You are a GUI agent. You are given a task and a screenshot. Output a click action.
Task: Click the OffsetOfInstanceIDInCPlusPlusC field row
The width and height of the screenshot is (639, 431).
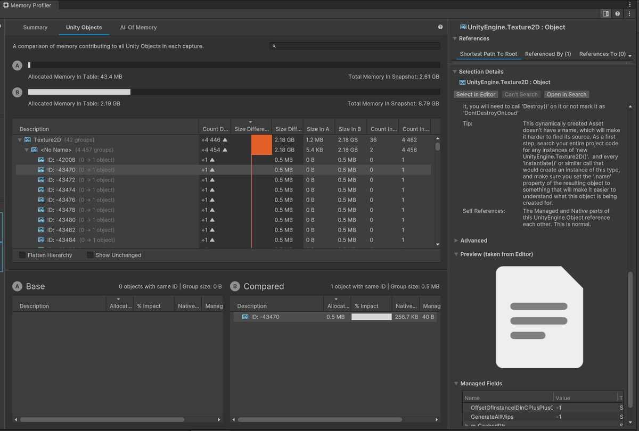click(x=542, y=407)
